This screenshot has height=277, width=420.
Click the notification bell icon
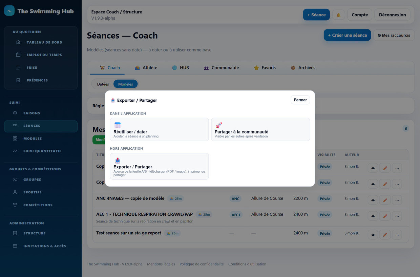(x=338, y=15)
